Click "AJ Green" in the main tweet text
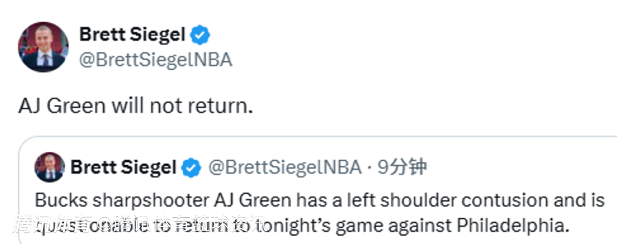The width and height of the screenshot is (617, 244). click(61, 105)
